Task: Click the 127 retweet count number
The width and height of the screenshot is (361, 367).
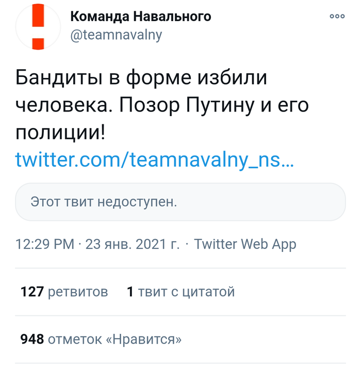Action: 31,292
